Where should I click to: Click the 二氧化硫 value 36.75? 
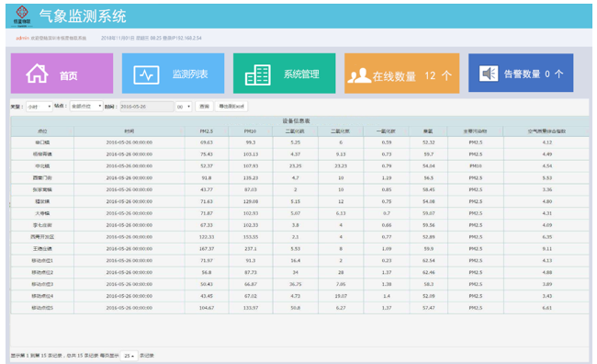point(295,284)
